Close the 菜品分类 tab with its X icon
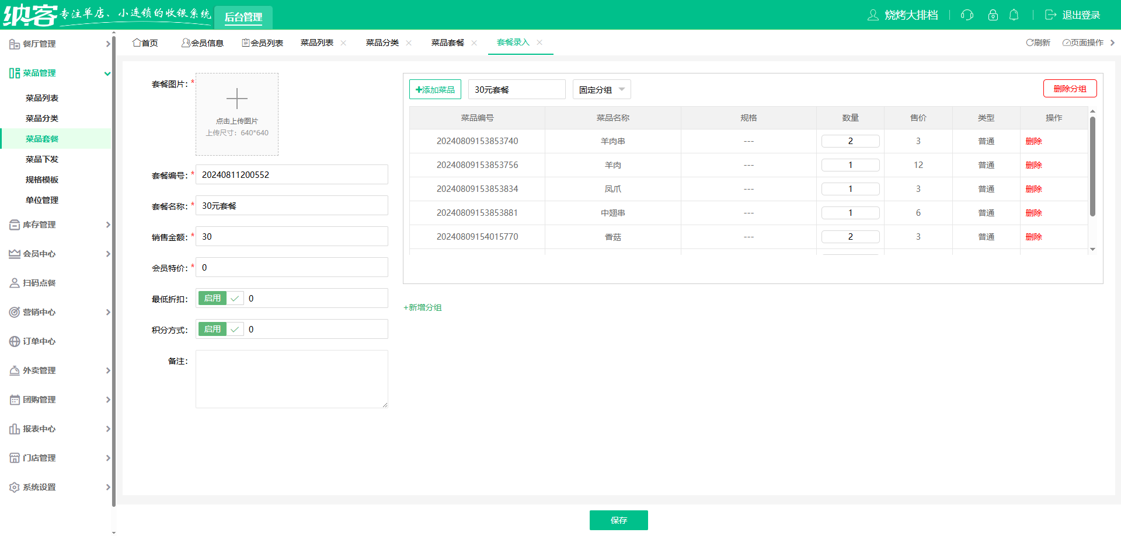Image resolution: width=1121 pixels, height=536 pixels. point(409,43)
